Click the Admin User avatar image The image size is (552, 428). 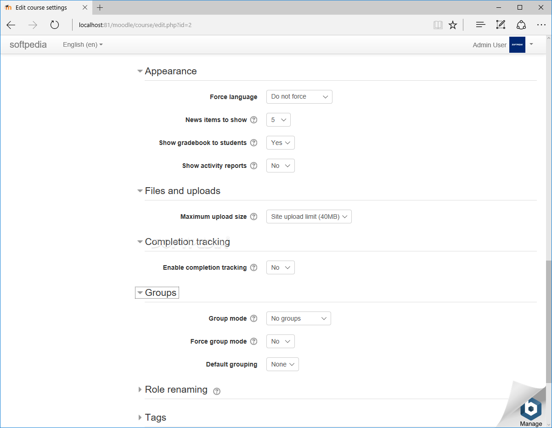[517, 45]
